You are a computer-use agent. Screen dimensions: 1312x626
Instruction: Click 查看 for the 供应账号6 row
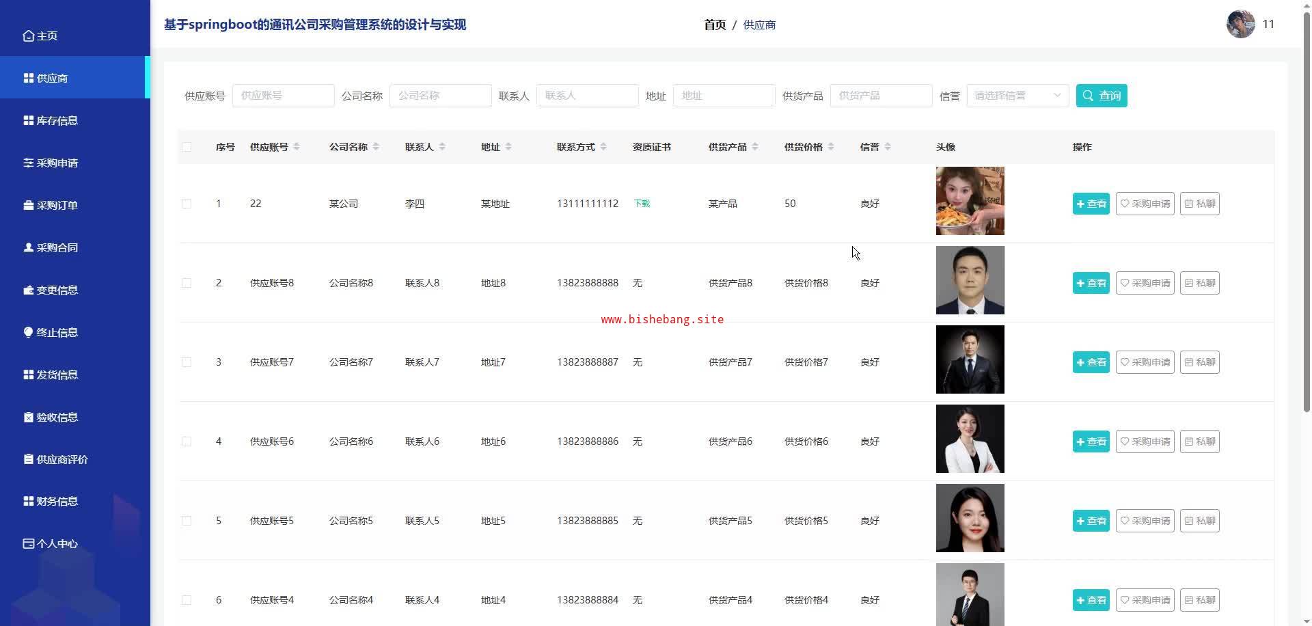point(1091,441)
